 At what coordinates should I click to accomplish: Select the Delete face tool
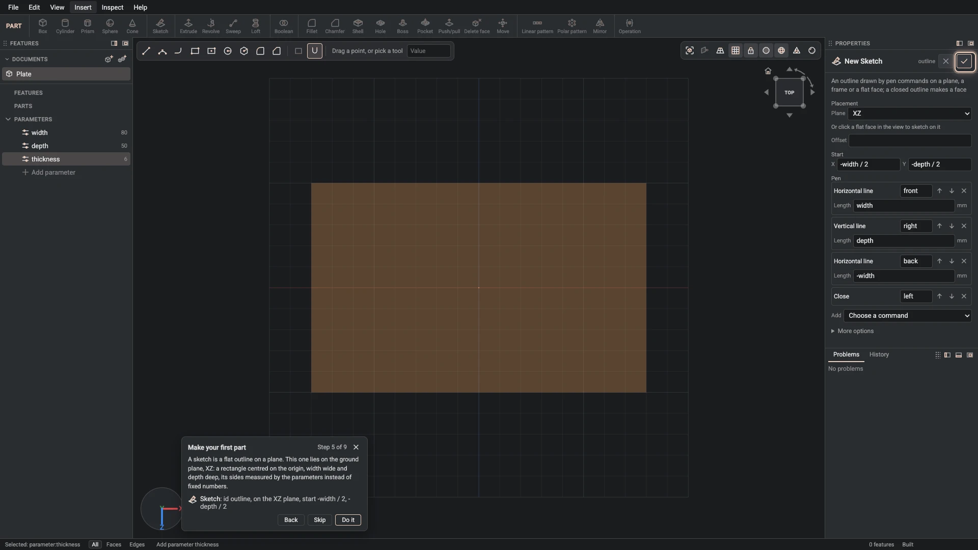pyautogui.click(x=477, y=26)
